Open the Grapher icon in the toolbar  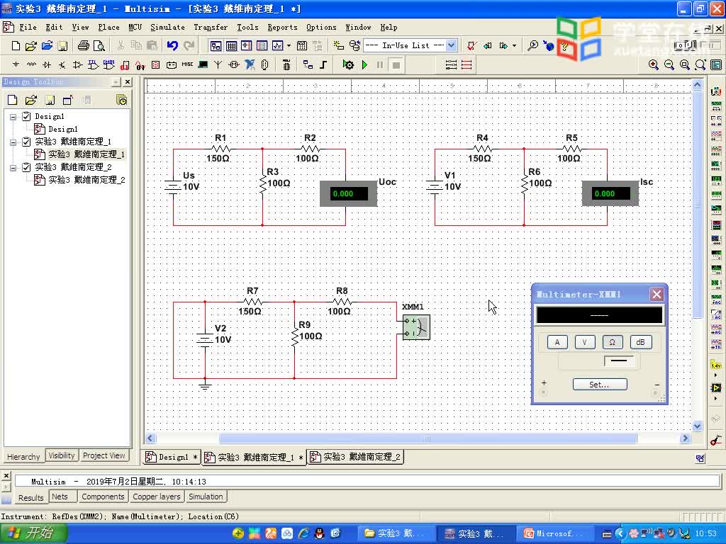pyautogui.click(x=277, y=46)
